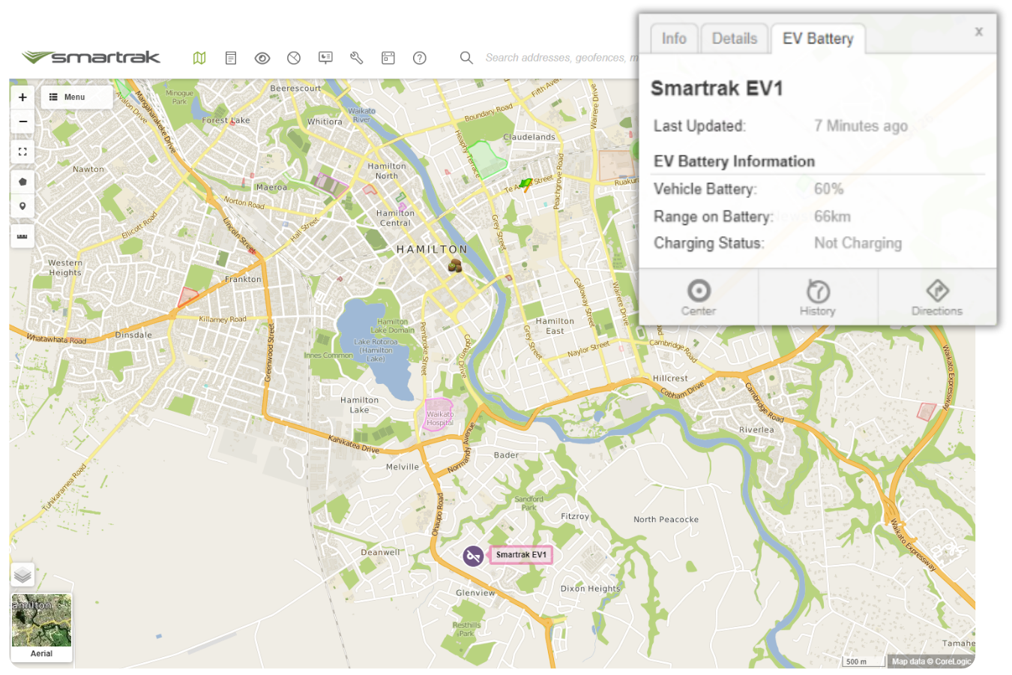
Task: Click the Map data CoreLogic attribution
Action: coord(931,661)
